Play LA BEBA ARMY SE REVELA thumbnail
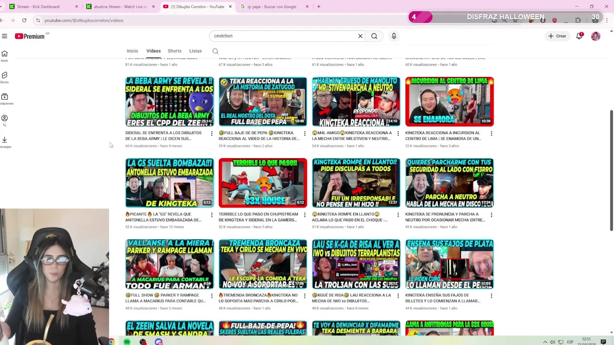The image size is (614, 345). tap(169, 102)
